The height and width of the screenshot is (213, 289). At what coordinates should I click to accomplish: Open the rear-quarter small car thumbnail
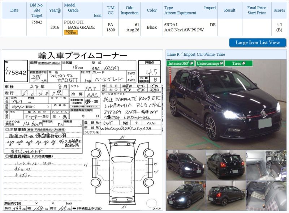click(x=226, y=196)
